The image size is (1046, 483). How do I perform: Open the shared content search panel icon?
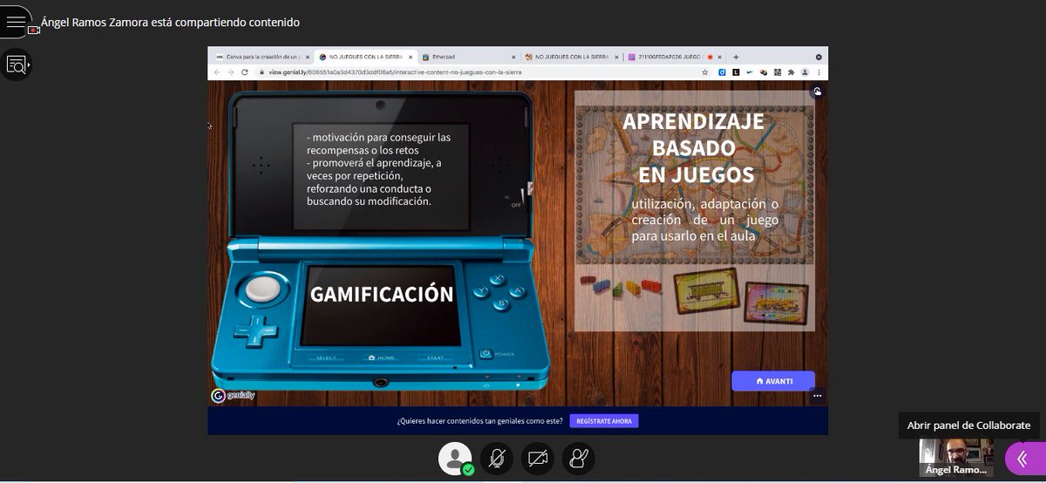point(17,65)
